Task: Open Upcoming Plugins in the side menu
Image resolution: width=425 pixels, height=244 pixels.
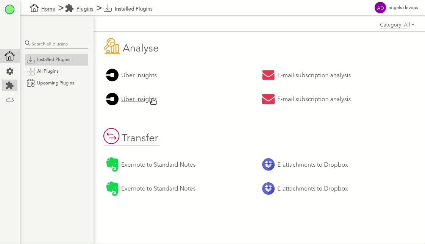Action: [55, 83]
